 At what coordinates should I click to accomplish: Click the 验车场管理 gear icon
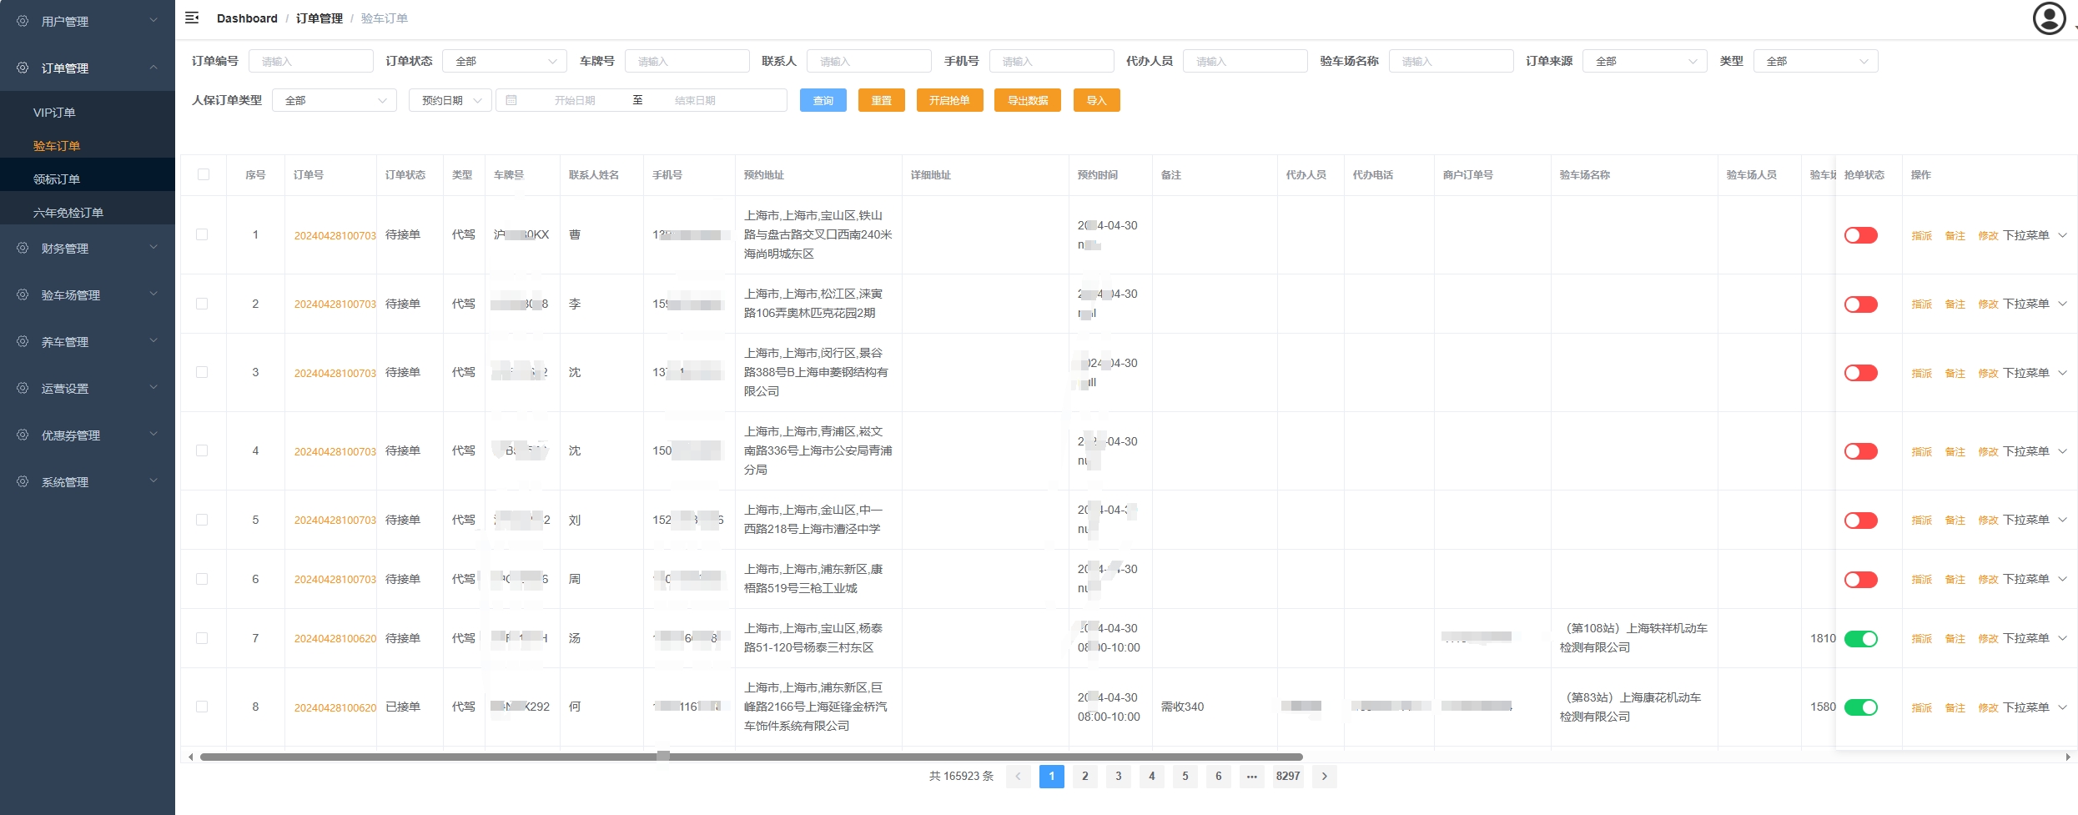(23, 294)
